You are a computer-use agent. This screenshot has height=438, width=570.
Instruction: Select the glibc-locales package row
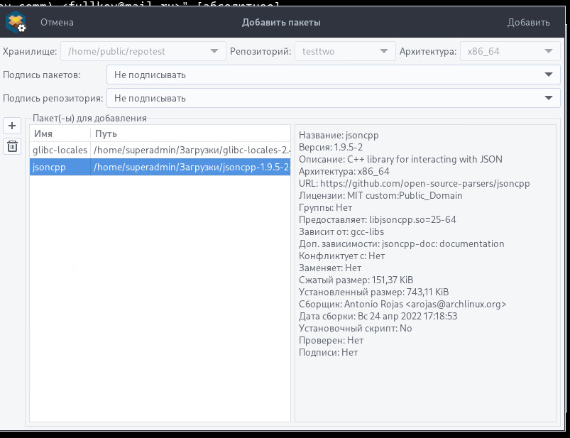60,150
